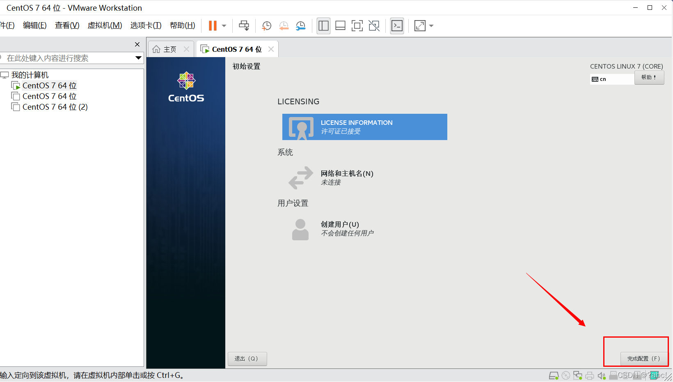Image resolution: width=673 pixels, height=382 pixels.
Task: Click the user silhouette icon
Action: pos(300,229)
